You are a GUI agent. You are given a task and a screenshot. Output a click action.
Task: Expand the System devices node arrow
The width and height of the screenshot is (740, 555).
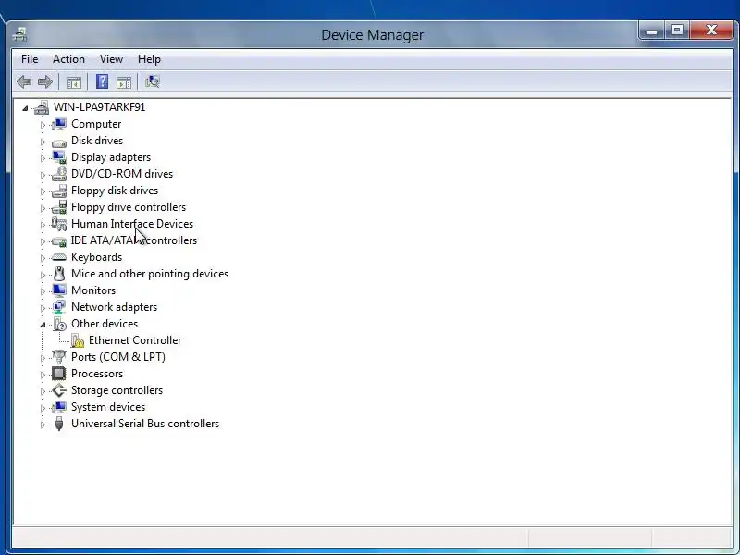pyautogui.click(x=43, y=408)
